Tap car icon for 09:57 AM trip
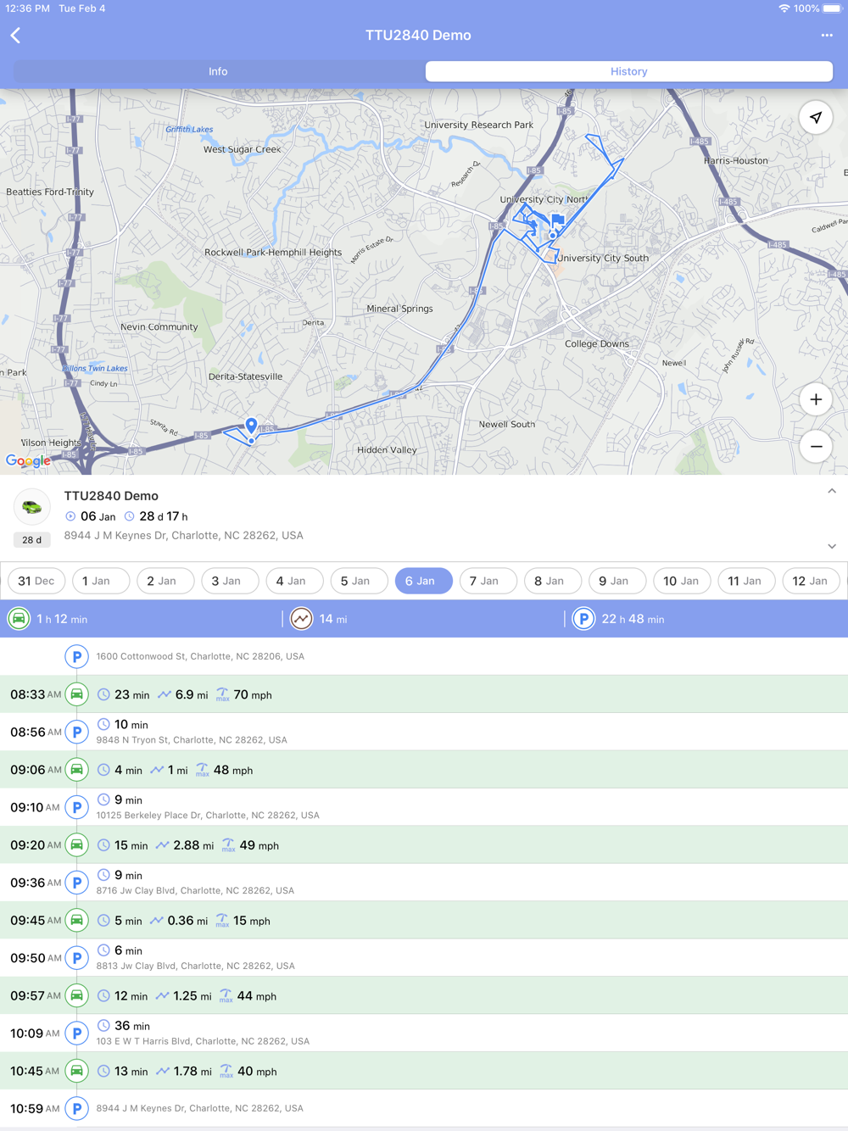This screenshot has height=1131, width=848. [x=76, y=996]
